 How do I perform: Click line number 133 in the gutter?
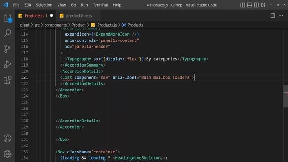pos(24,152)
